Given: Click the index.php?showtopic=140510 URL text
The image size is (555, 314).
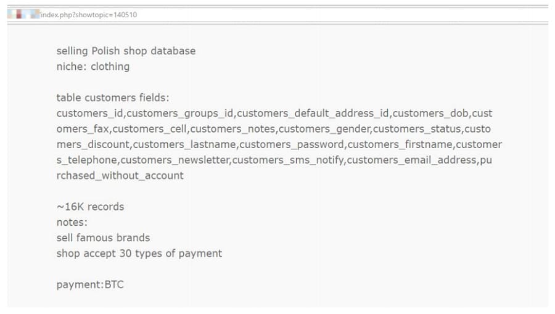Looking at the screenshot, I should tap(89, 14).
